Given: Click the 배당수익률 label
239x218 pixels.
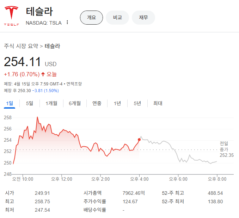Looking at the screenshot, I should (95, 210).
